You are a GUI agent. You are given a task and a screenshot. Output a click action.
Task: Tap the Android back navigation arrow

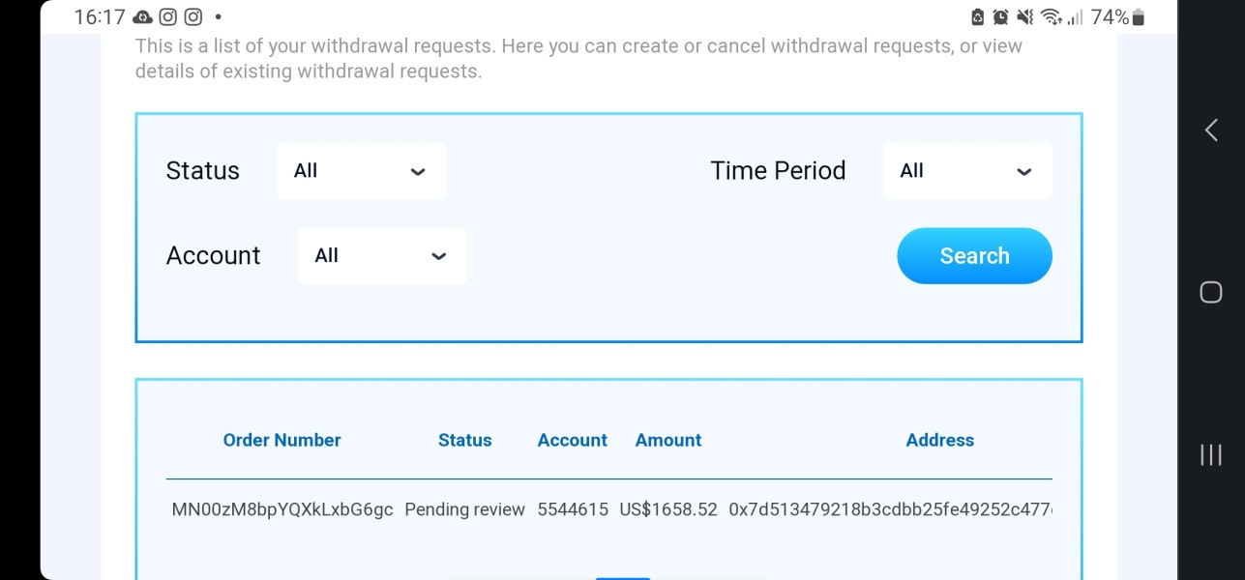point(1210,130)
